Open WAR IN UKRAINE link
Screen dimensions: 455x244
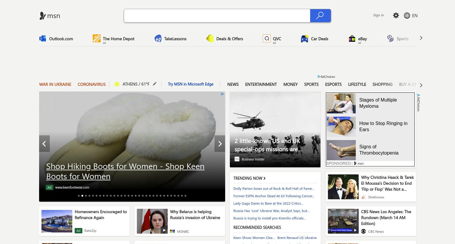pos(55,84)
